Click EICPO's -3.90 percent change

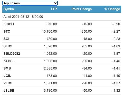[116, 24]
